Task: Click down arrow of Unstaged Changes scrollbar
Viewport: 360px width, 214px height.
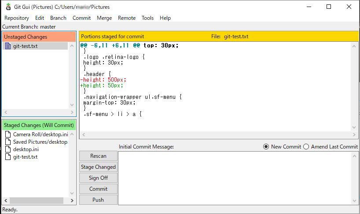Action: point(72,105)
